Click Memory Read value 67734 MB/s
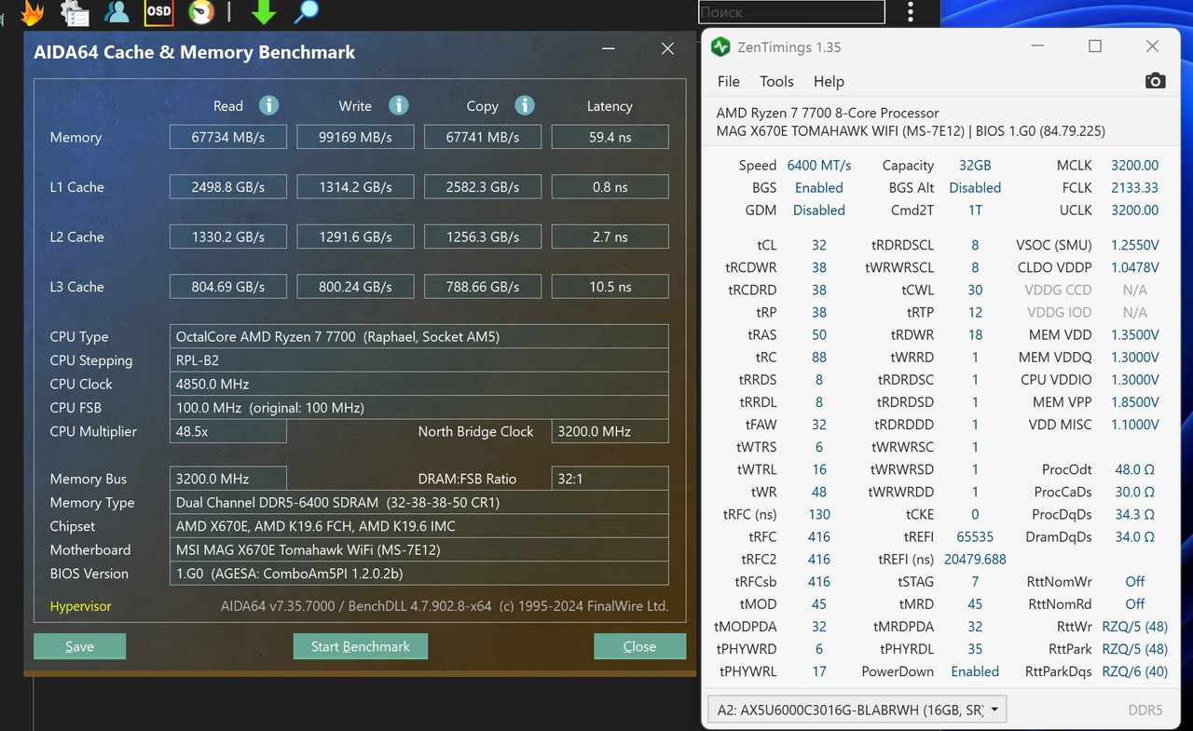Image resolution: width=1193 pixels, height=731 pixels. [228, 137]
